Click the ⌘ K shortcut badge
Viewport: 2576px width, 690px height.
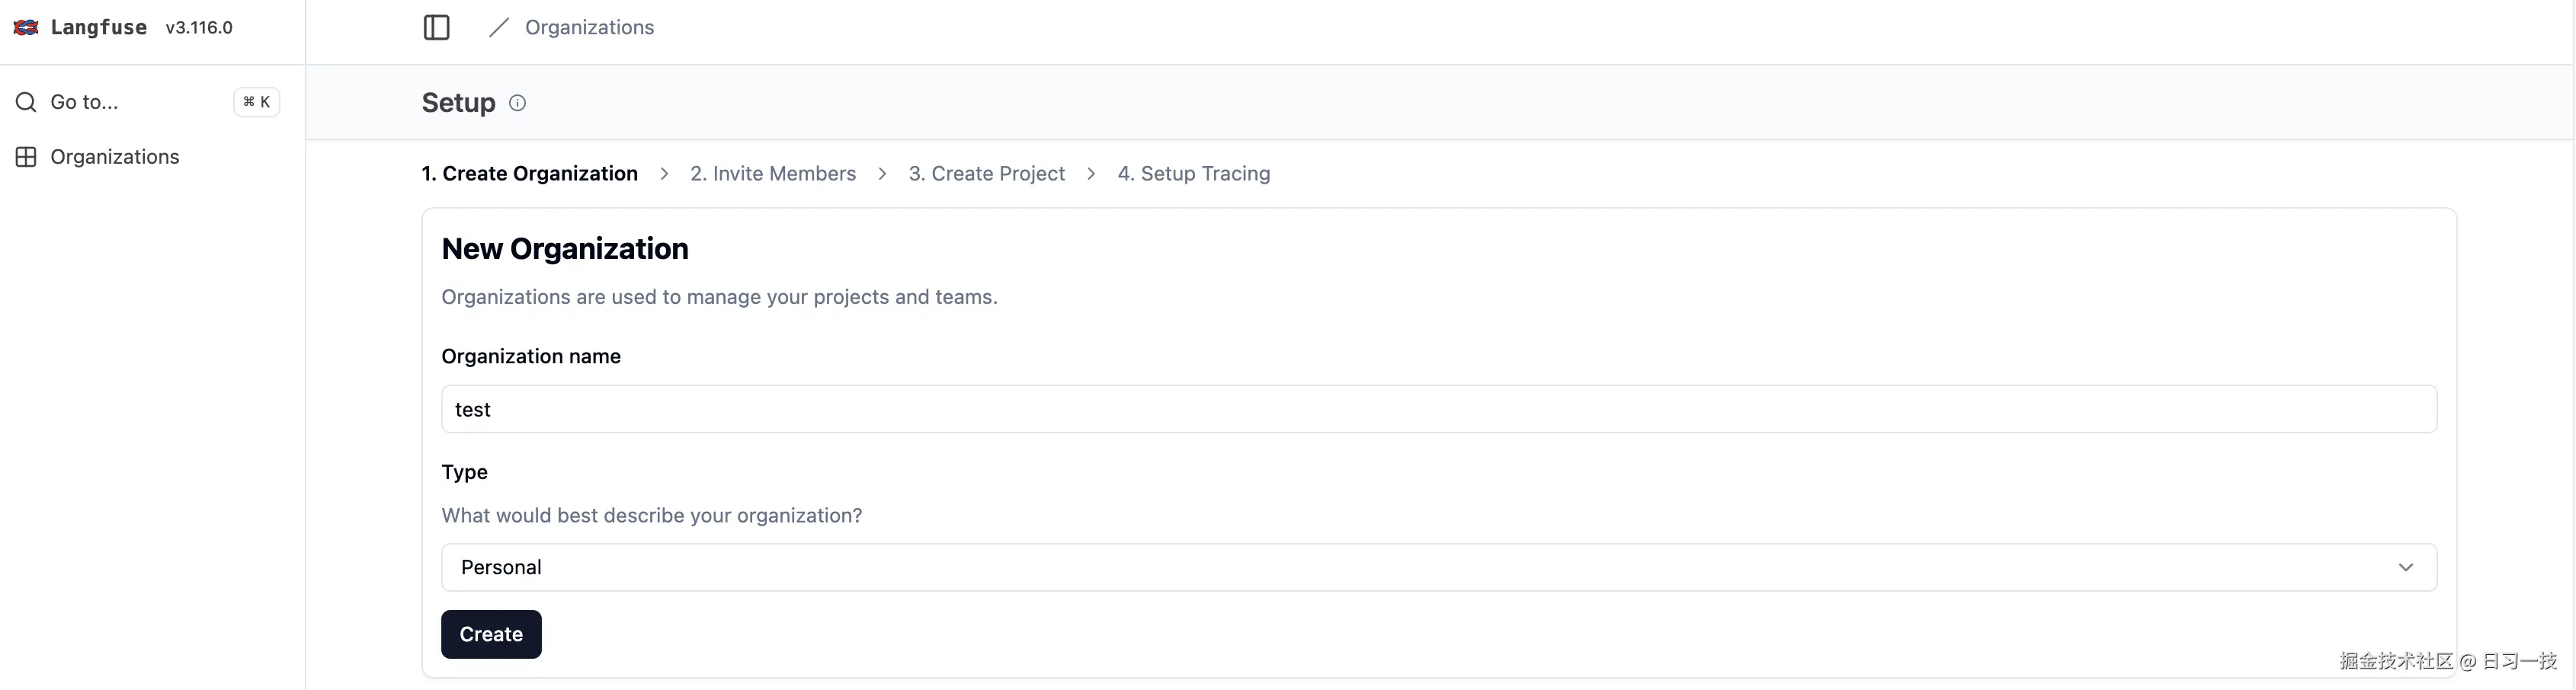coord(256,102)
